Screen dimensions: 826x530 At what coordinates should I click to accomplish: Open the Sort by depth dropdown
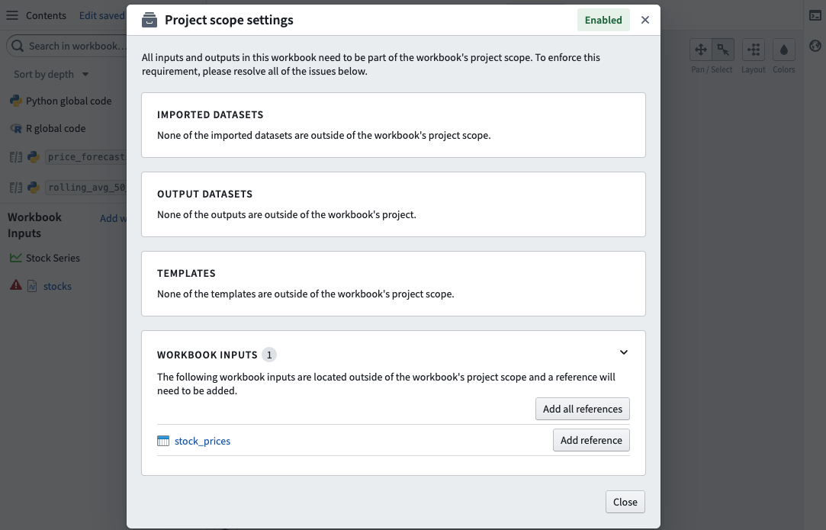coord(51,74)
